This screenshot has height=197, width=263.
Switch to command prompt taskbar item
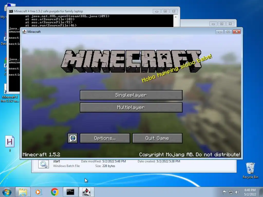[70, 192]
